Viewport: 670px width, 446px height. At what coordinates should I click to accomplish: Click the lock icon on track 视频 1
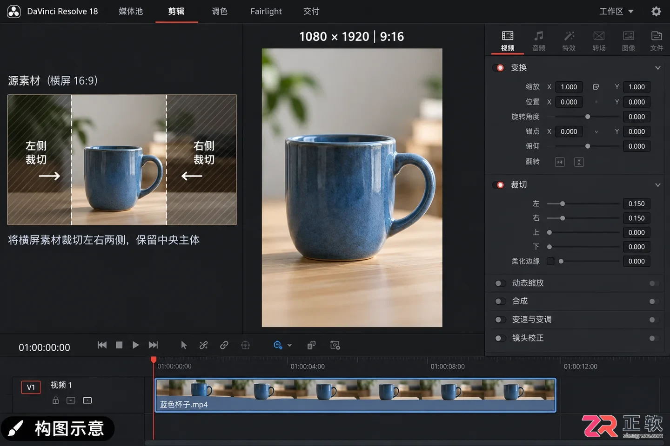56,400
